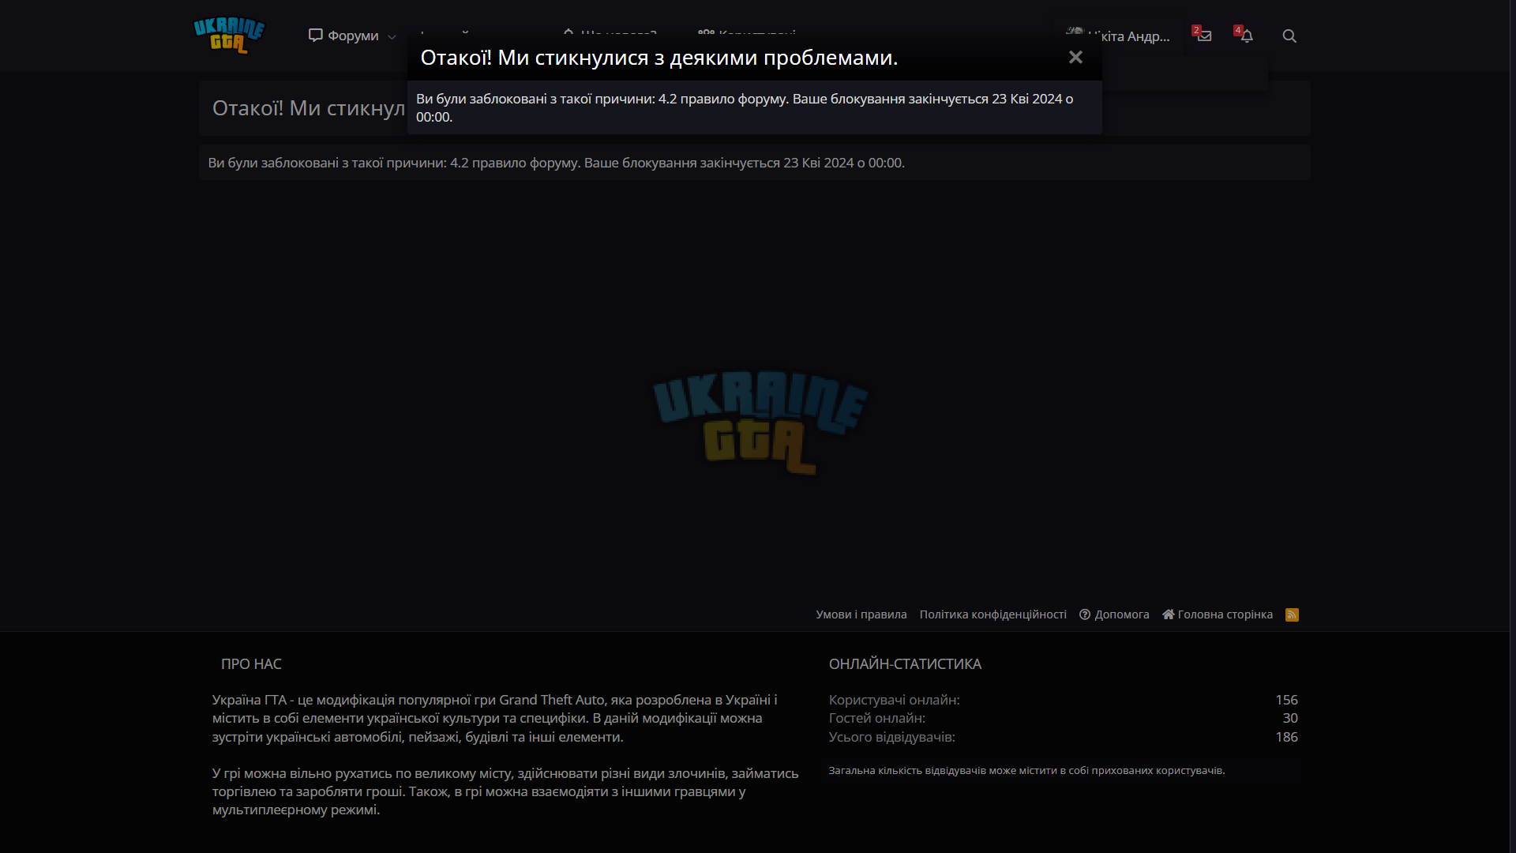Open the Ukraine GTA logo in header
The height and width of the screenshot is (853, 1516).
coord(229,36)
